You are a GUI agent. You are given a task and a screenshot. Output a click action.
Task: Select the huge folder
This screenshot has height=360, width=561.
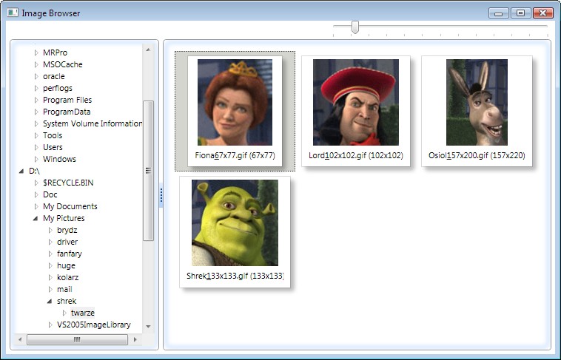[66, 265]
